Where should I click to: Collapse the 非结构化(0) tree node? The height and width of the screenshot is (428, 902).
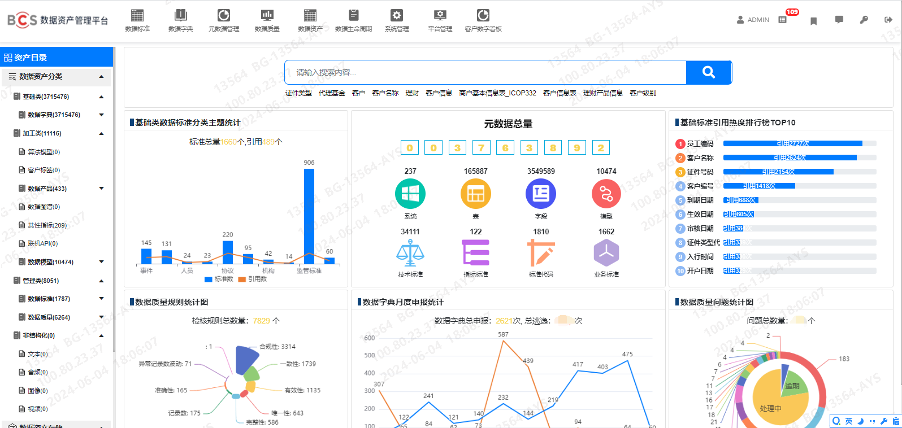coord(102,335)
